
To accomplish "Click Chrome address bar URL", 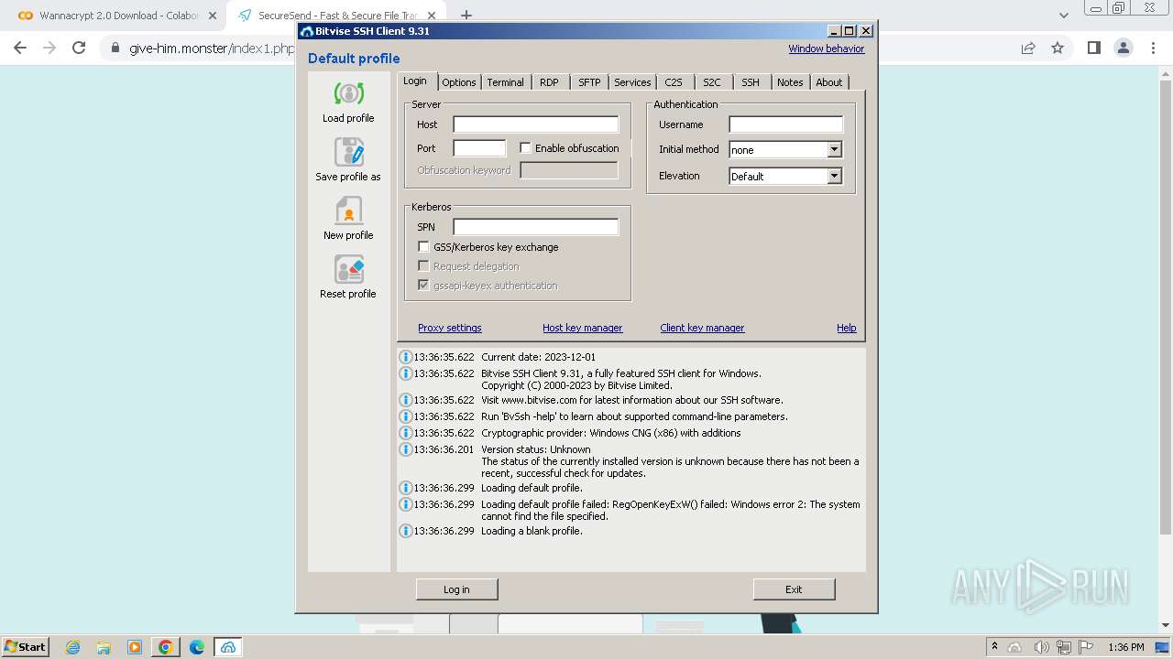I will click(x=212, y=48).
